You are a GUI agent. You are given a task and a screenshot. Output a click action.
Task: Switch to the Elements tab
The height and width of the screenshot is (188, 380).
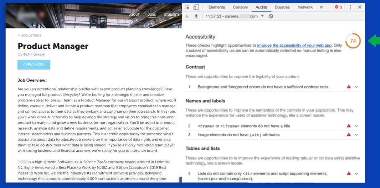tap(216, 7)
